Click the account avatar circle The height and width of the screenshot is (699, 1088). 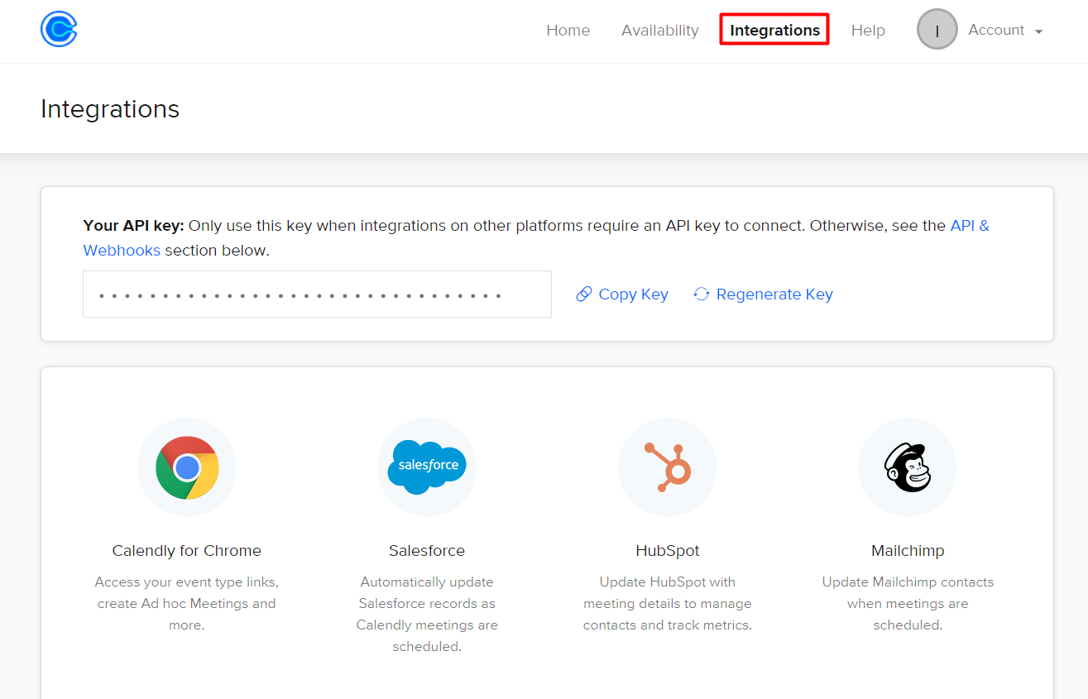pos(937,30)
